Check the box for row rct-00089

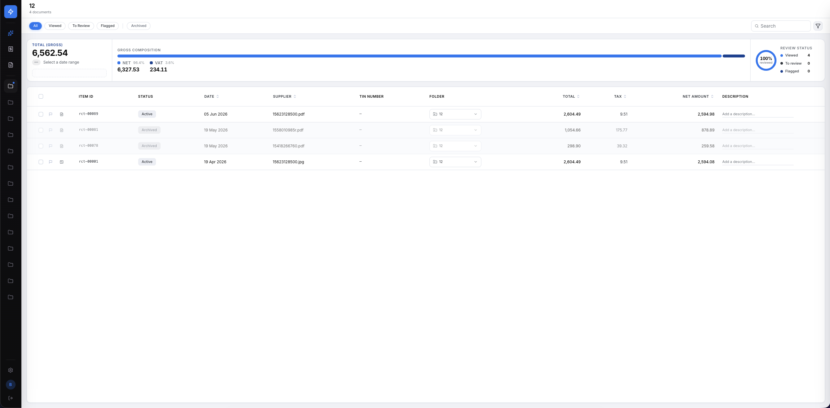click(x=41, y=114)
